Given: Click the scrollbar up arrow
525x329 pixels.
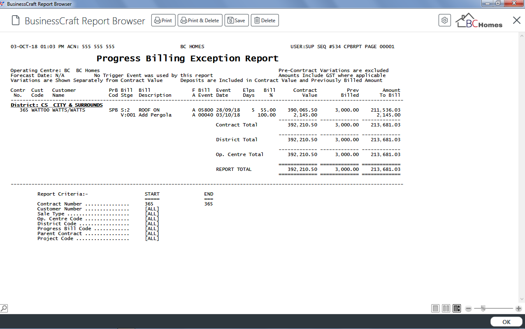Looking at the screenshot, I should click(x=522, y=36).
